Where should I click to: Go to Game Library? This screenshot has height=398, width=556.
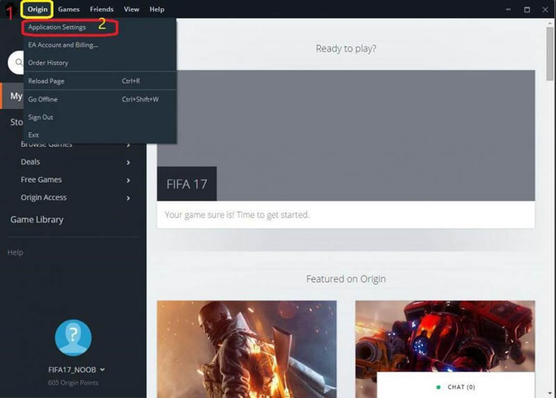(37, 219)
